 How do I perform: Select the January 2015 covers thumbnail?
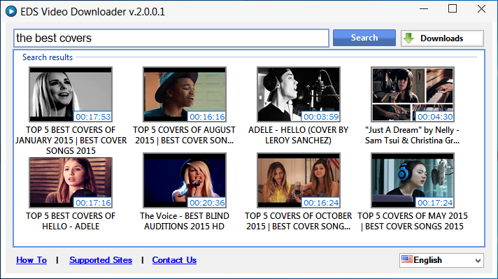pos(71,94)
